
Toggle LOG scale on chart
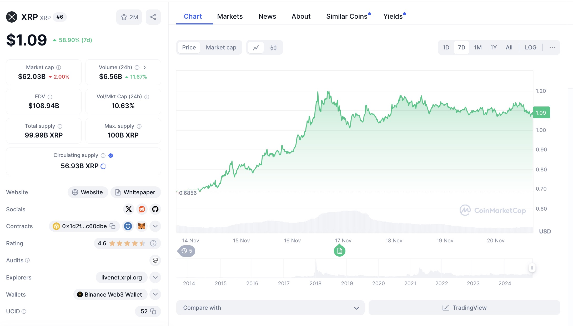click(x=531, y=48)
